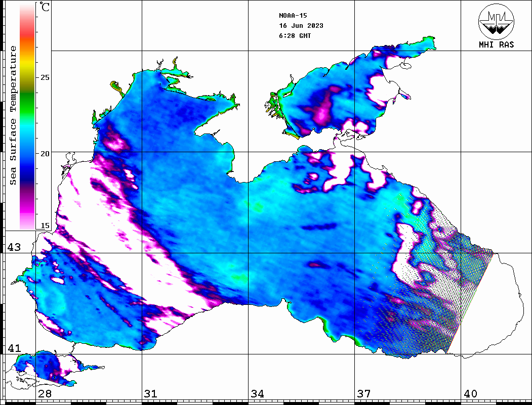Click longitude label "40"
532x405 pixels.
click(x=470, y=393)
